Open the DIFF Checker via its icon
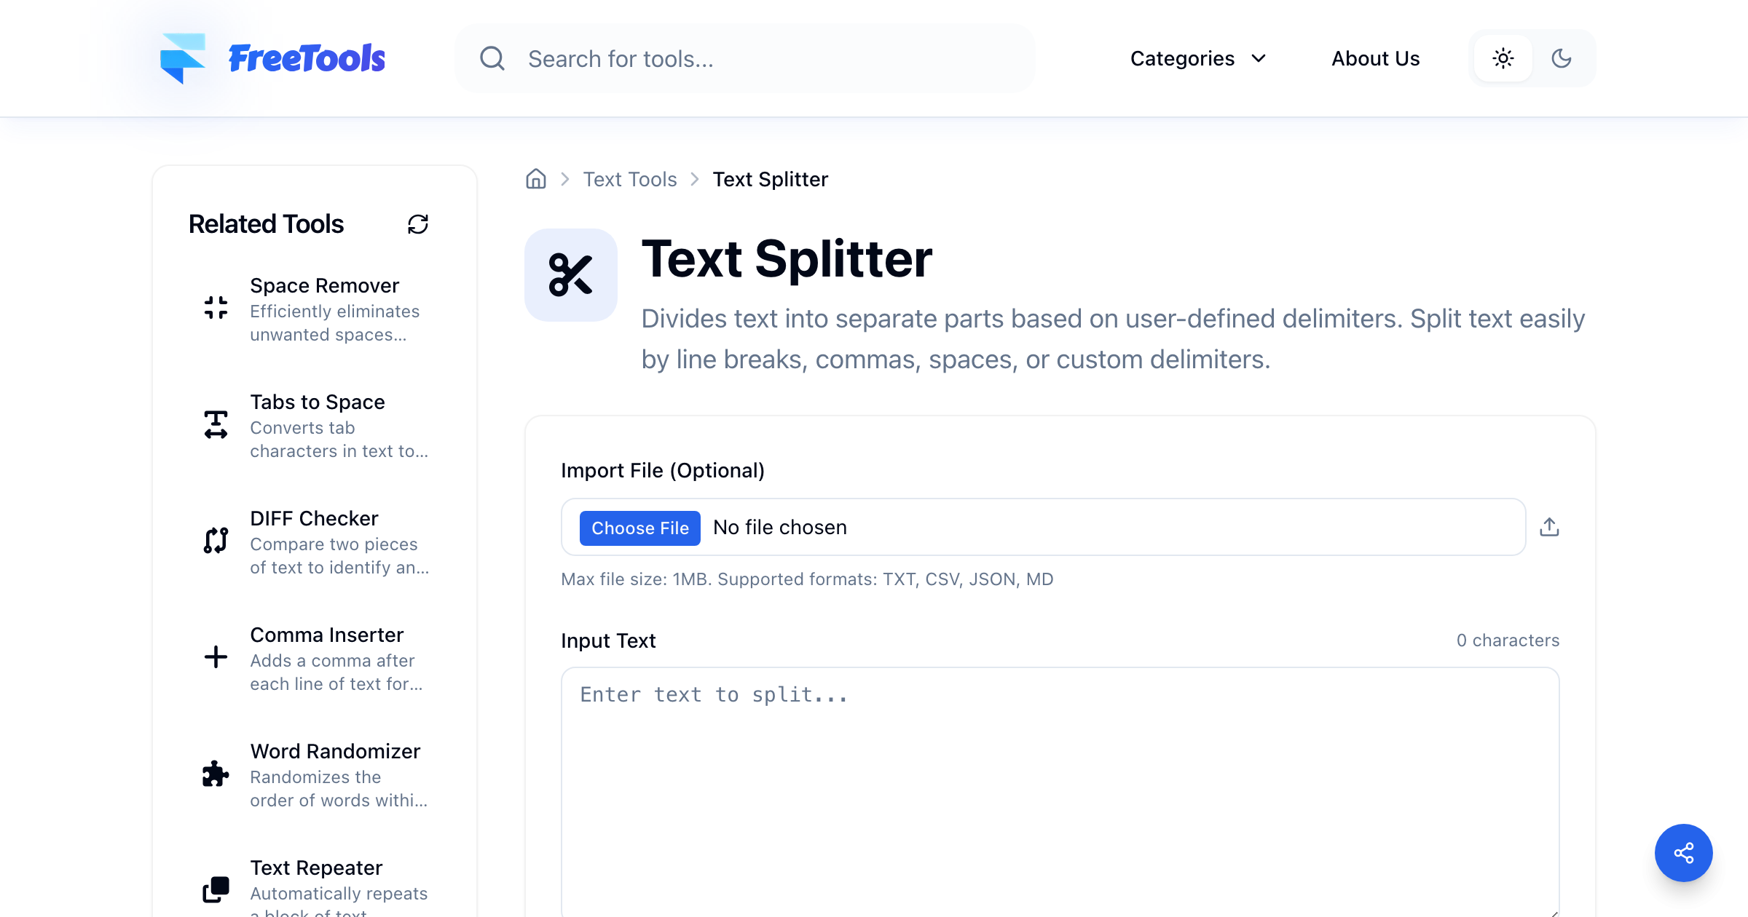Image resolution: width=1748 pixels, height=917 pixels. click(216, 539)
